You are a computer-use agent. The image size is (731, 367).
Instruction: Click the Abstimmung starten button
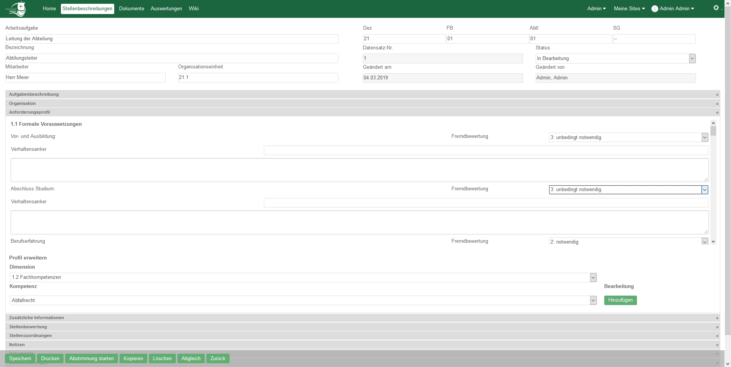pos(91,359)
